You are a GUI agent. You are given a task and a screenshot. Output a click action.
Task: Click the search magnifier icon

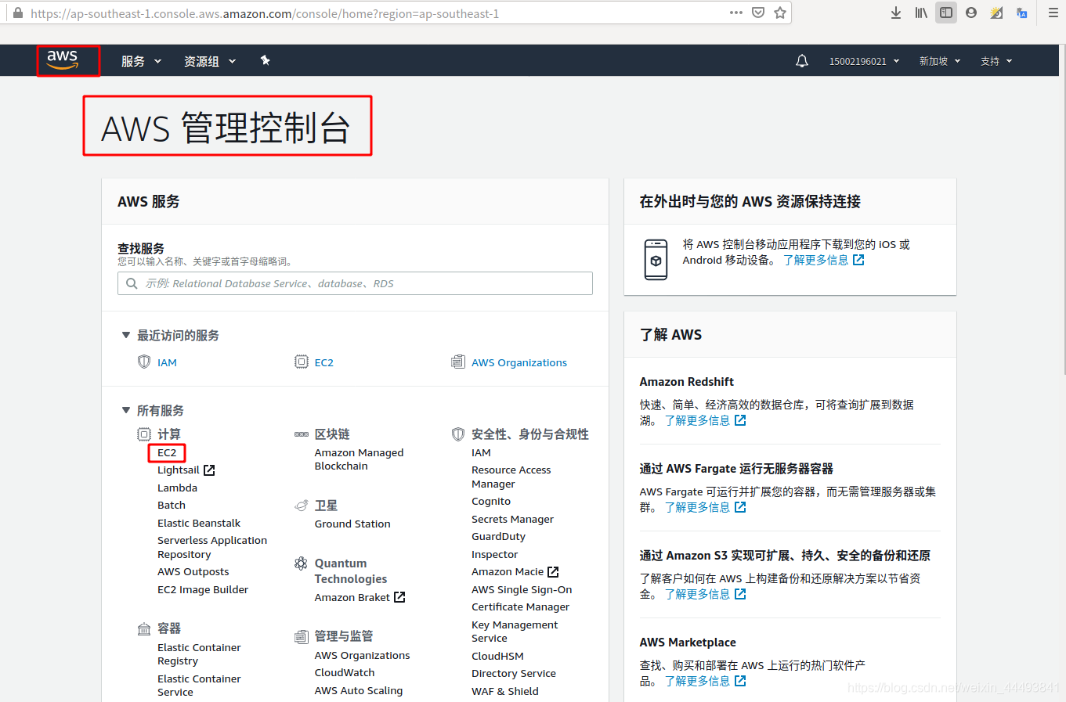tap(132, 283)
